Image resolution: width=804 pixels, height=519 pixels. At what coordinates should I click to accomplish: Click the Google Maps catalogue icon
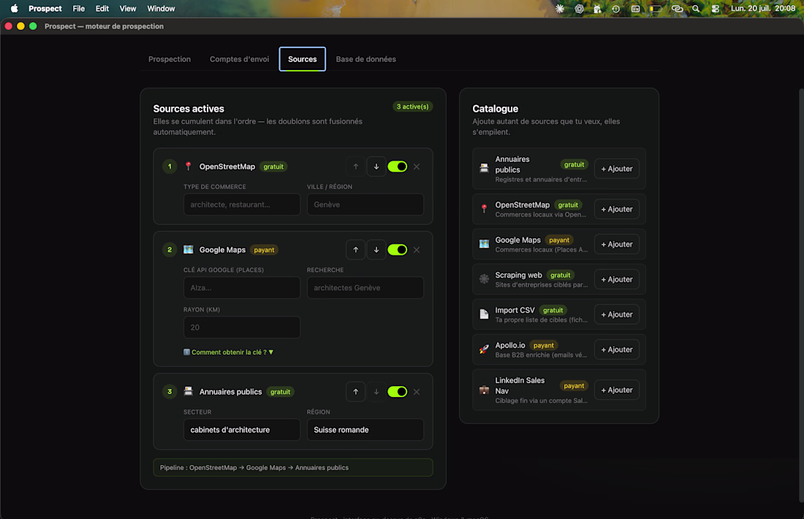(x=484, y=244)
